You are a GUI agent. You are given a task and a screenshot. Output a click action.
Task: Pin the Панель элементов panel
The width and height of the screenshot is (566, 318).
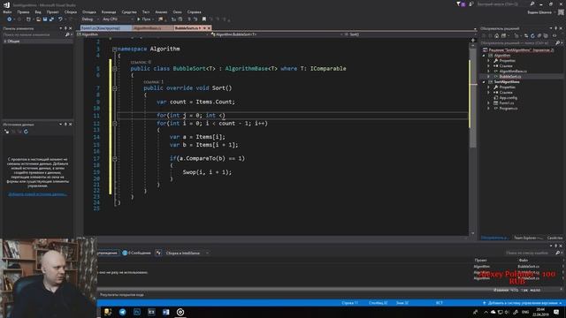point(65,28)
